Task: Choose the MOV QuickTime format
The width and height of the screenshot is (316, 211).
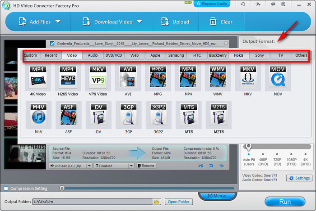Action: click(278, 77)
